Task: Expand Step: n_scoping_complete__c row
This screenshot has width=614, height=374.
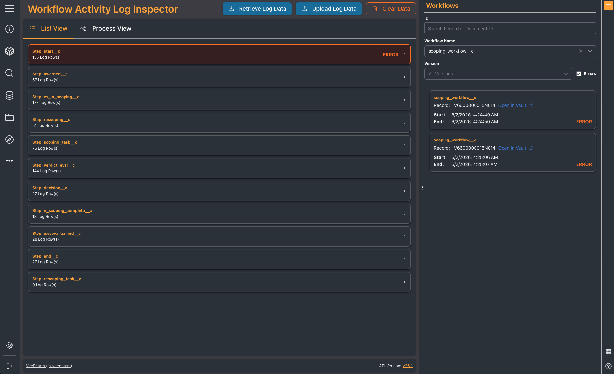Action: tap(219, 214)
